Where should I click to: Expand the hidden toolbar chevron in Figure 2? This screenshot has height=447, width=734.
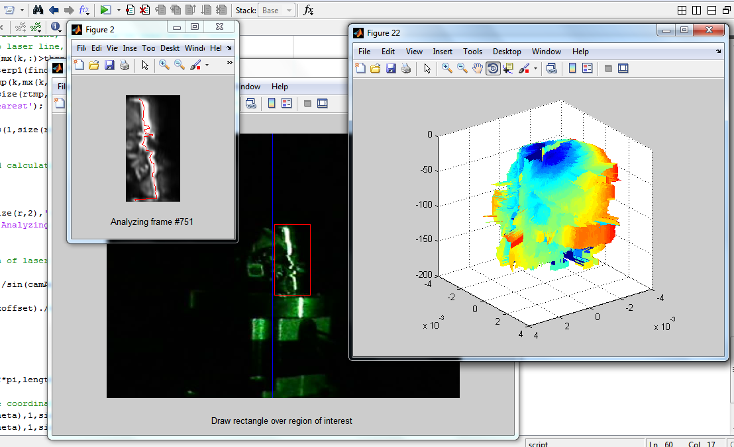pyautogui.click(x=230, y=63)
